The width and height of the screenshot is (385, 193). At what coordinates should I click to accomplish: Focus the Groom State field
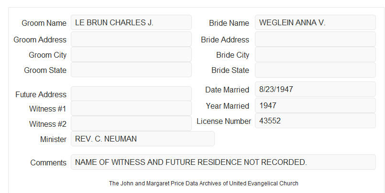coord(131,70)
